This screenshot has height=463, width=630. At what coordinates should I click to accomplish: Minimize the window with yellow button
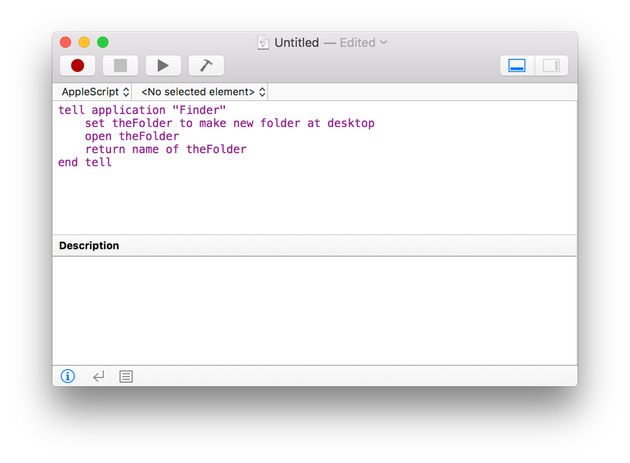(84, 42)
